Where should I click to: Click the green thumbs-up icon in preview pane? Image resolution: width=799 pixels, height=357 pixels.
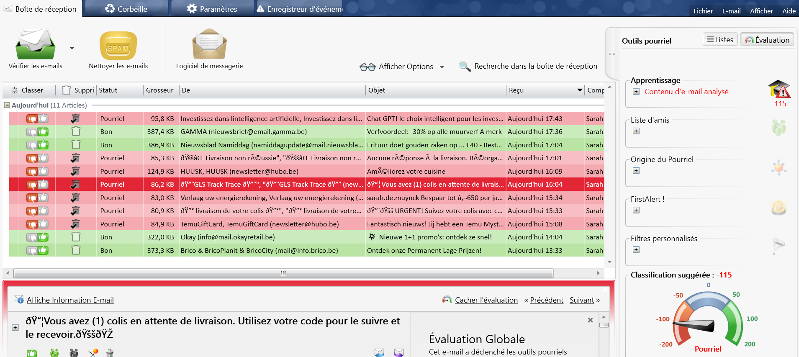click(x=32, y=353)
